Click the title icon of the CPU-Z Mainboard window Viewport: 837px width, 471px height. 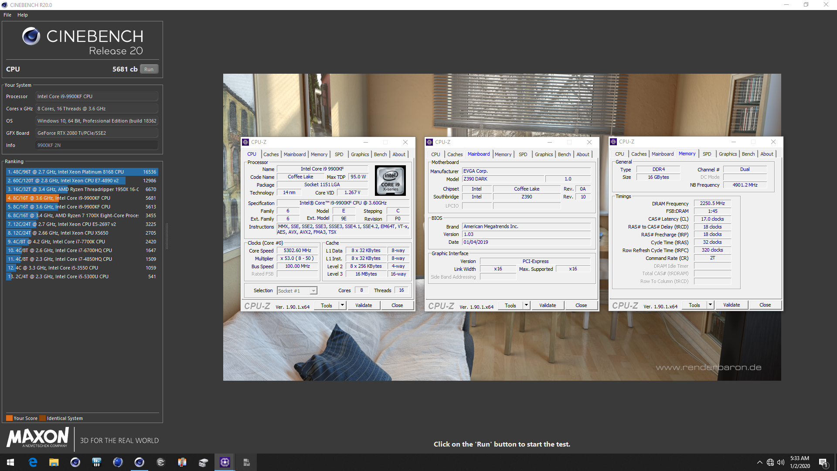point(429,142)
